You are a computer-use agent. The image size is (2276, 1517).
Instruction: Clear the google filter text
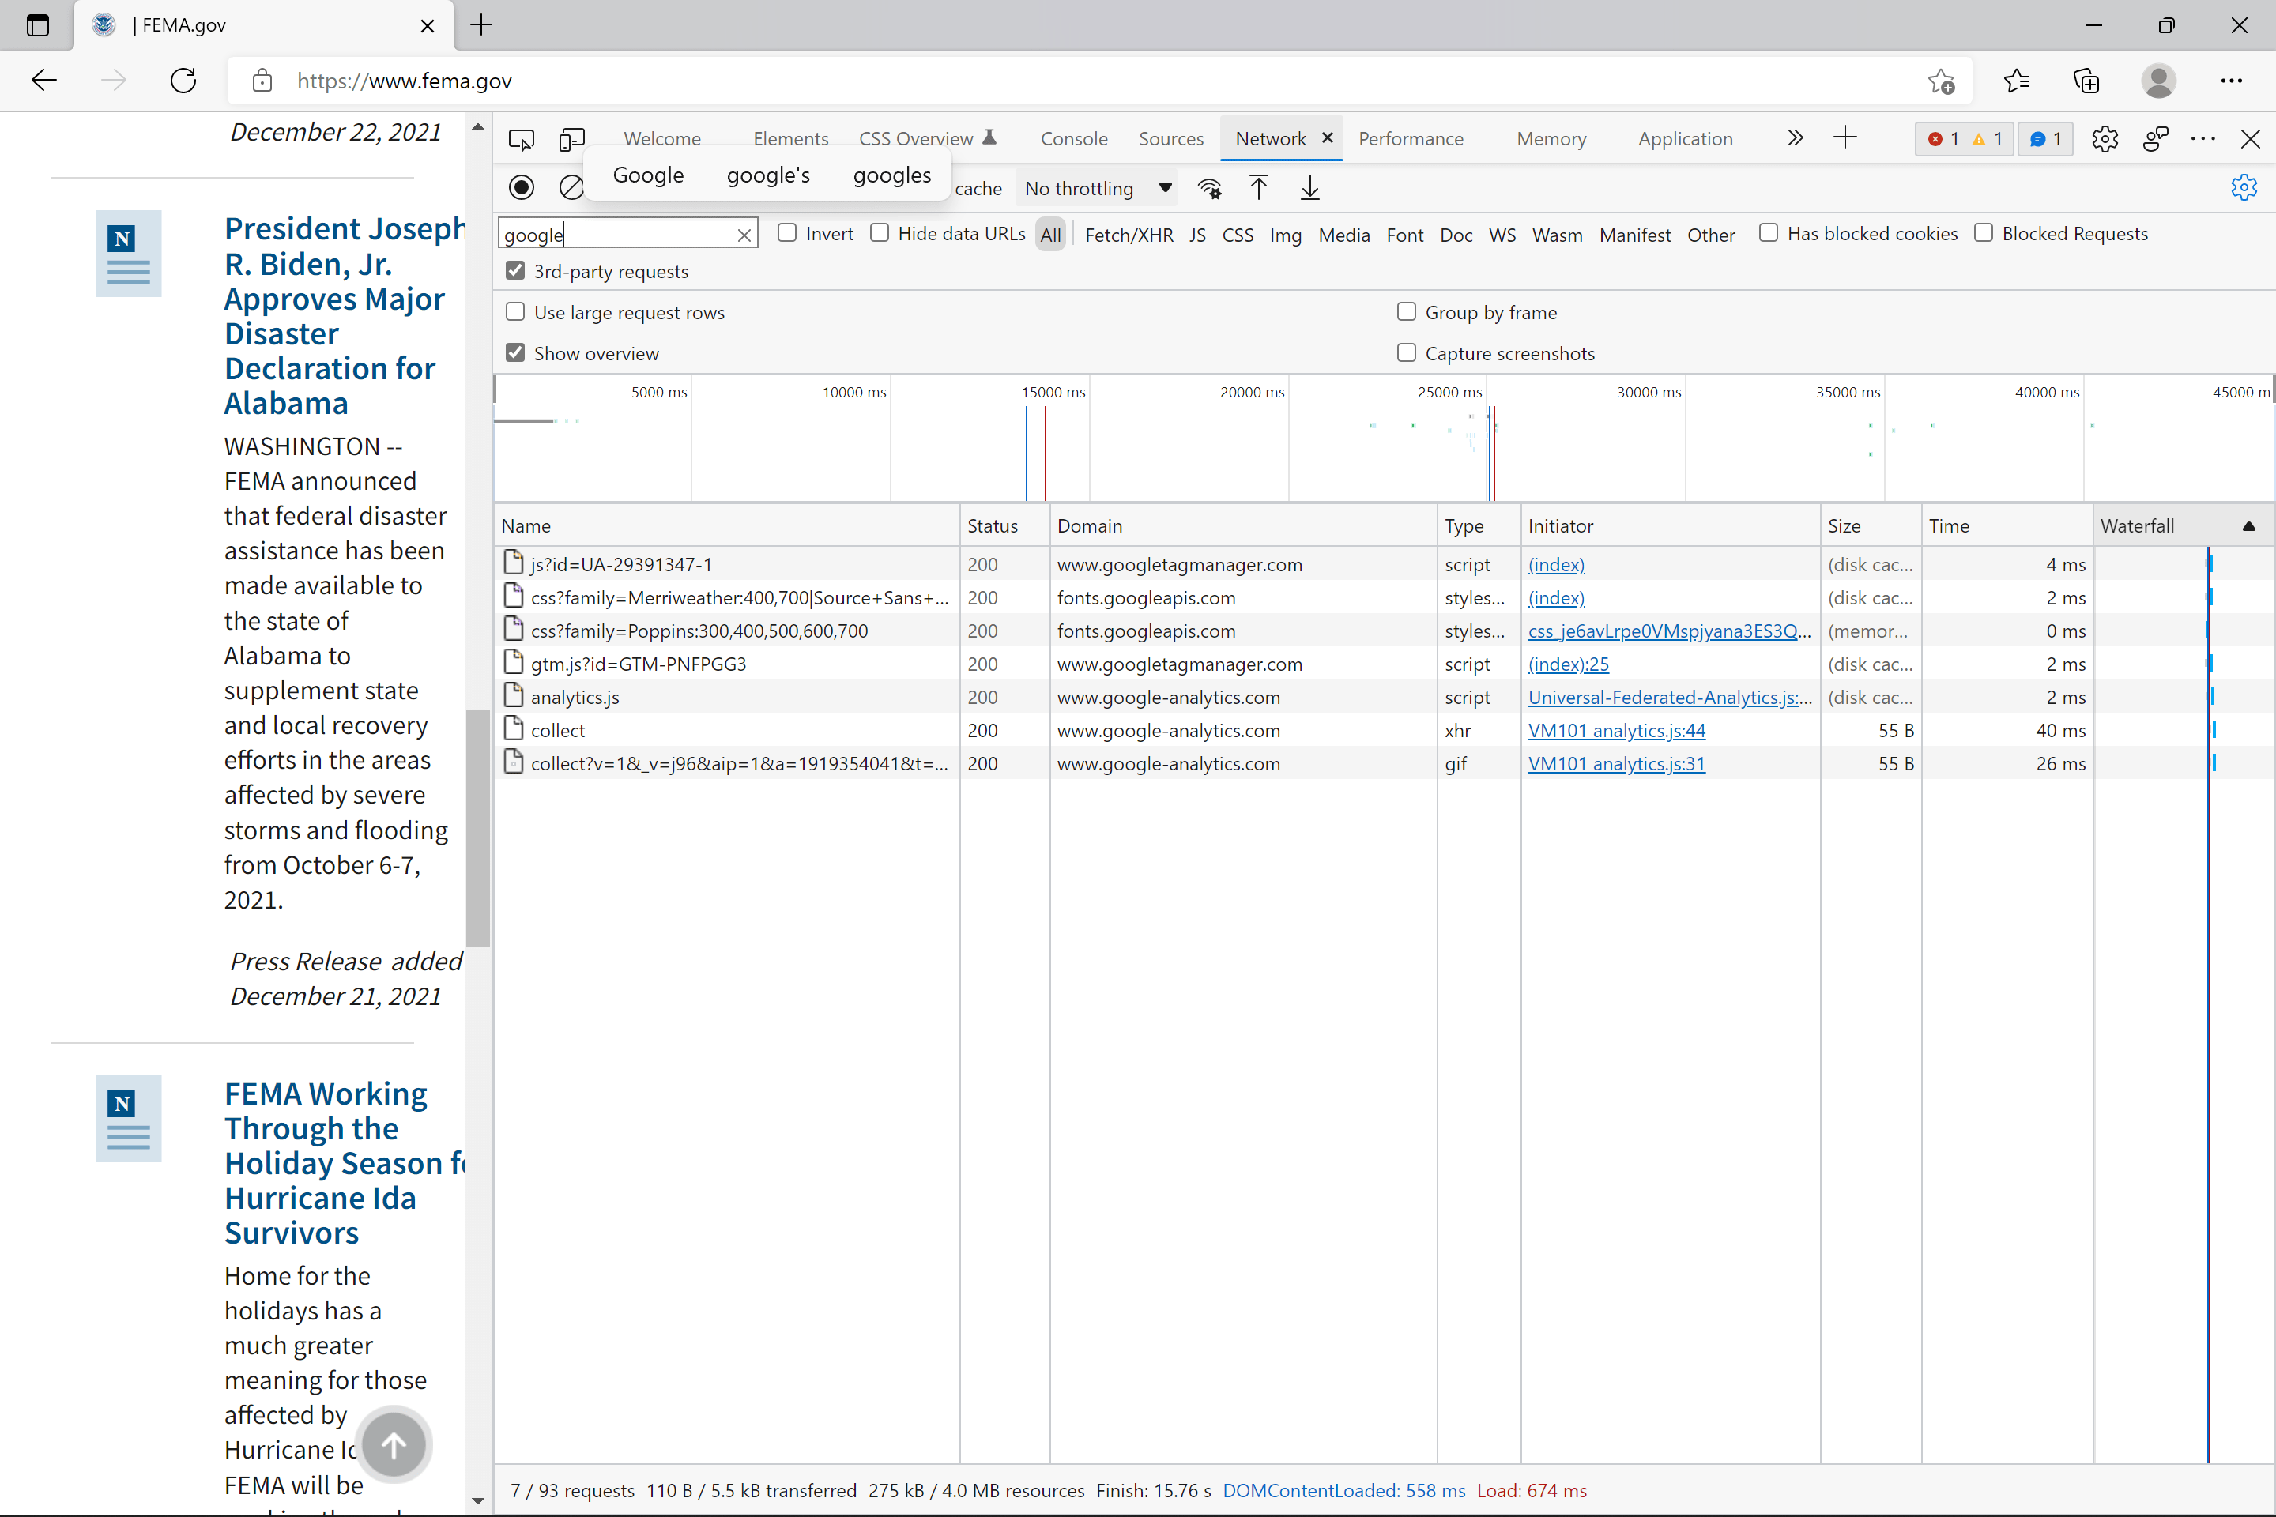(743, 235)
